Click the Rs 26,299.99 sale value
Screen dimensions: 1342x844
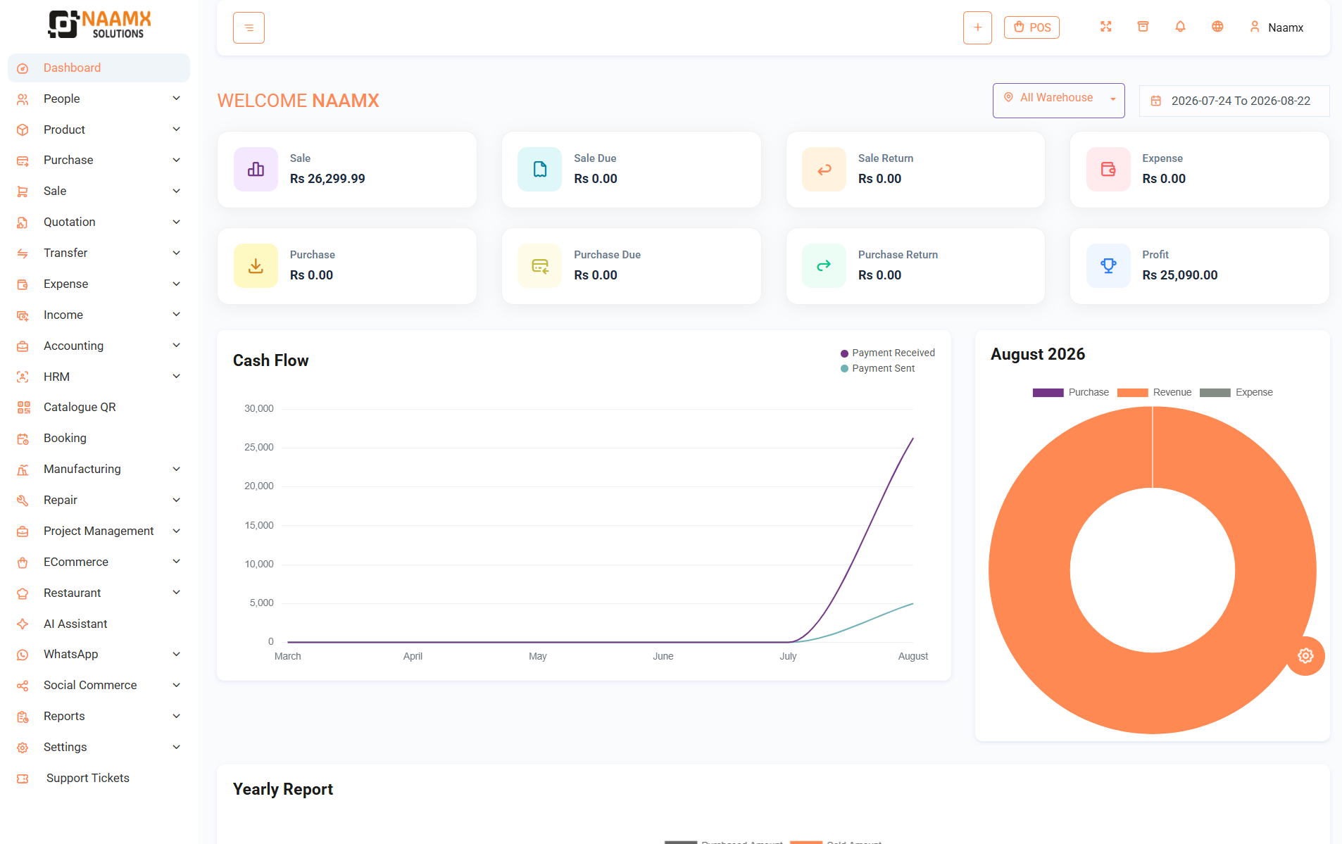click(327, 179)
